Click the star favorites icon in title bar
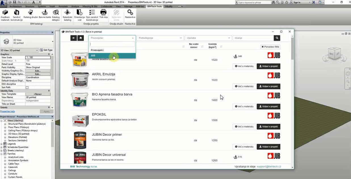The image size is (351, 179). coord(287,2)
